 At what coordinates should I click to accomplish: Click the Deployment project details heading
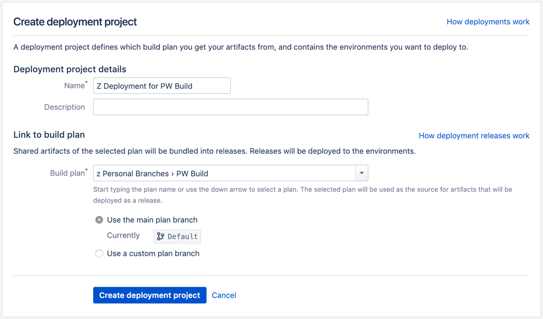click(70, 69)
